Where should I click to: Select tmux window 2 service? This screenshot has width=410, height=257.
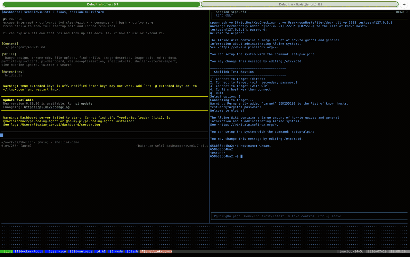pos(56,252)
